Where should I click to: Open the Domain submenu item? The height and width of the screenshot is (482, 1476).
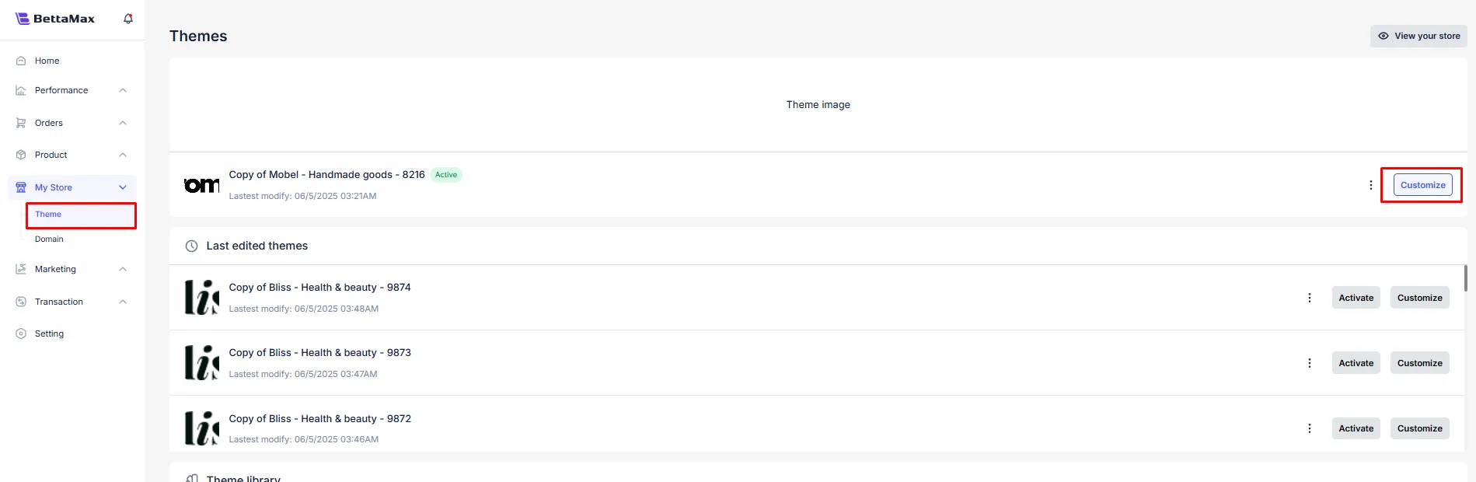49,239
